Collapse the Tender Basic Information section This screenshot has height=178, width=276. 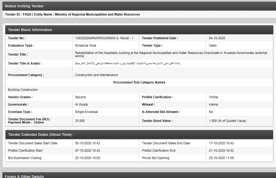pyautogui.click(x=30, y=30)
